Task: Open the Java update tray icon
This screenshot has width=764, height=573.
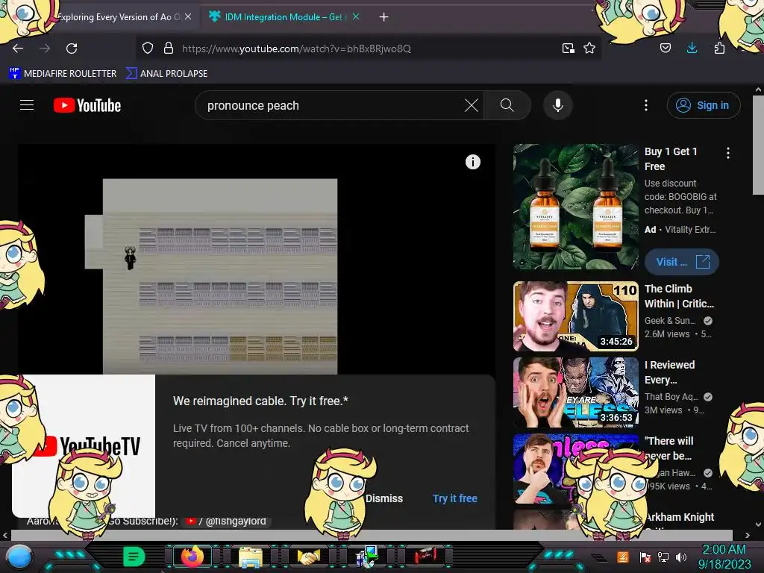Action: click(623, 557)
